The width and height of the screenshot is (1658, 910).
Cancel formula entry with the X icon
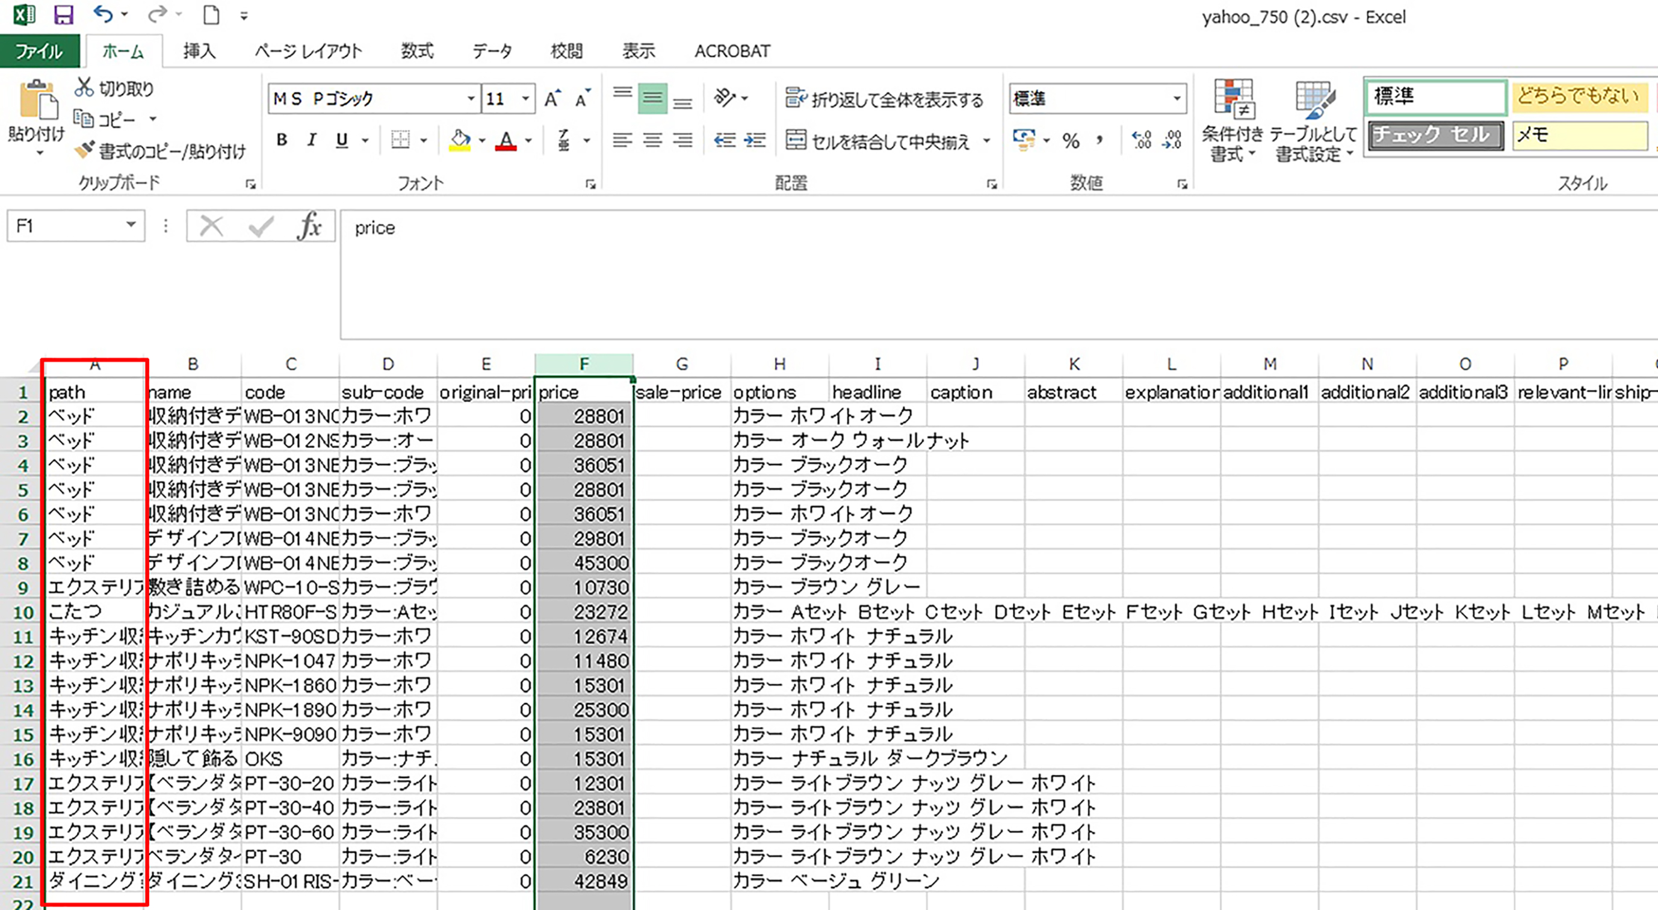pos(211,226)
